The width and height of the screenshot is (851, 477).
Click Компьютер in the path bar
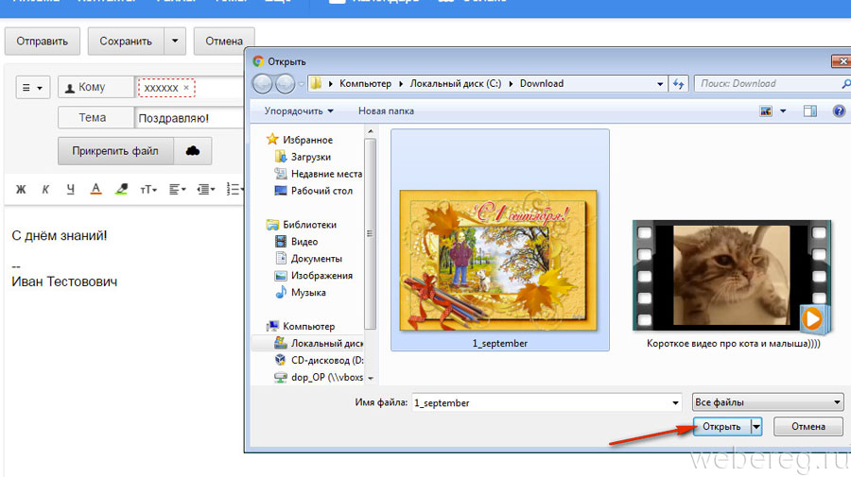tap(365, 83)
